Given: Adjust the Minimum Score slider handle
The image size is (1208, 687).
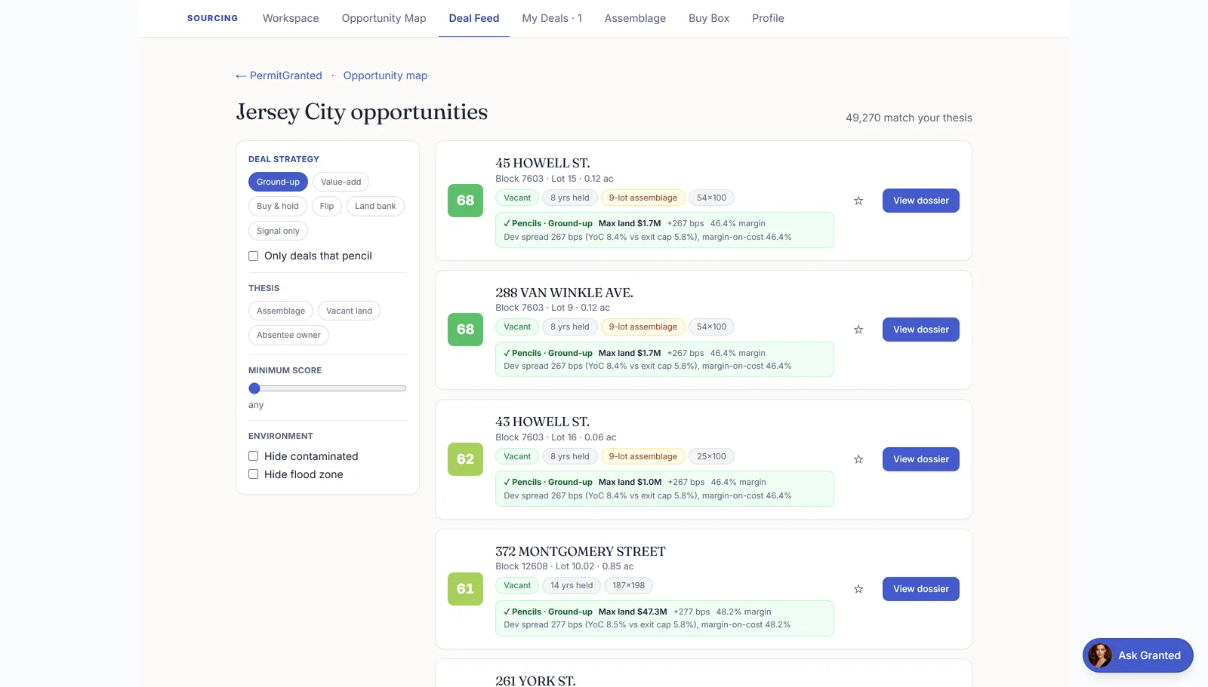Looking at the screenshot, I should click(x=254, y=388).
